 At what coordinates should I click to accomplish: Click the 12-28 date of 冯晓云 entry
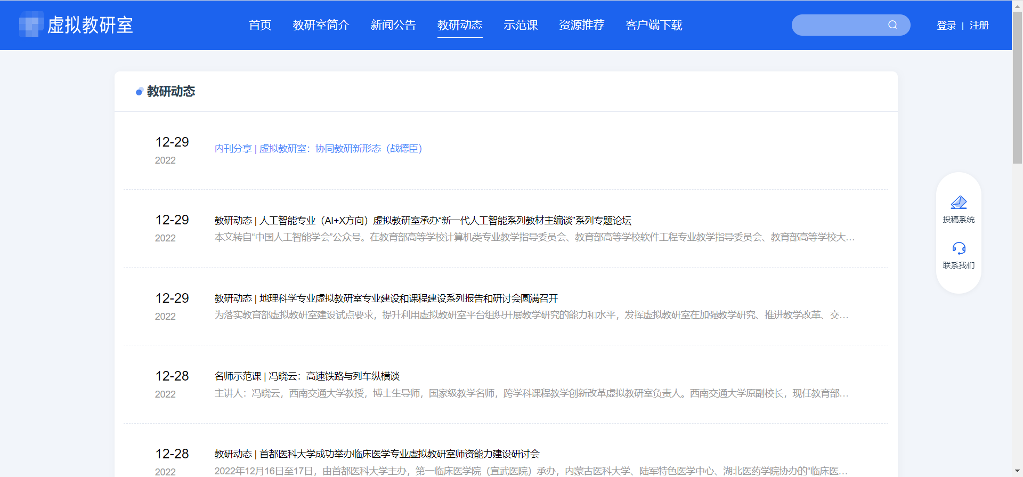(172, 376)
